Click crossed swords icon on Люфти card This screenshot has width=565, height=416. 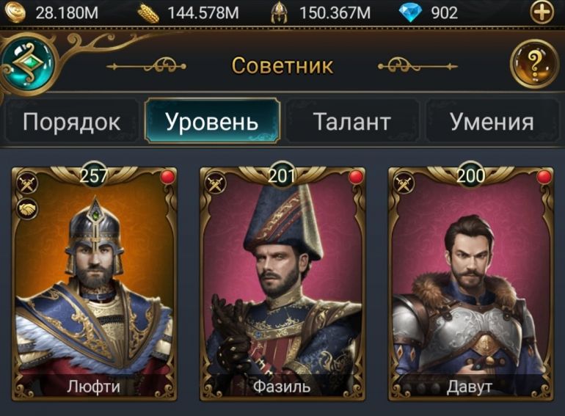click(27, 184)
